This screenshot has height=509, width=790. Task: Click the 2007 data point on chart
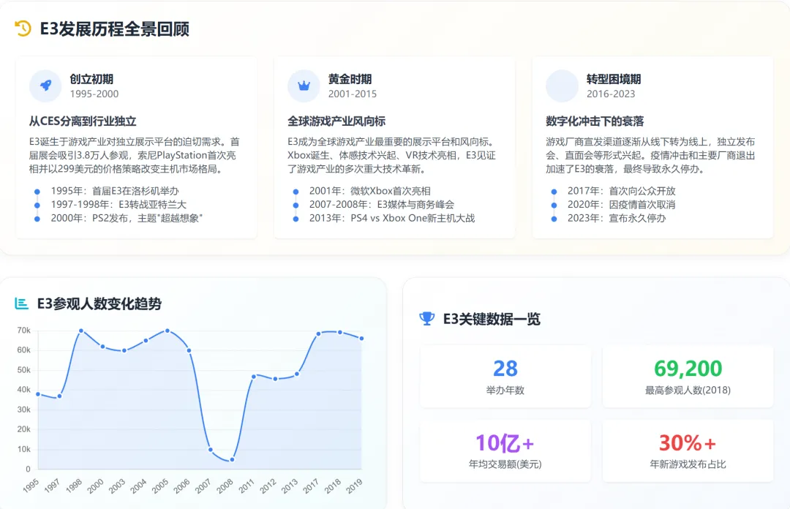(211, 450)
